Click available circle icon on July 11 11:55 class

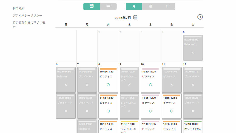click(x=171, y=111)
